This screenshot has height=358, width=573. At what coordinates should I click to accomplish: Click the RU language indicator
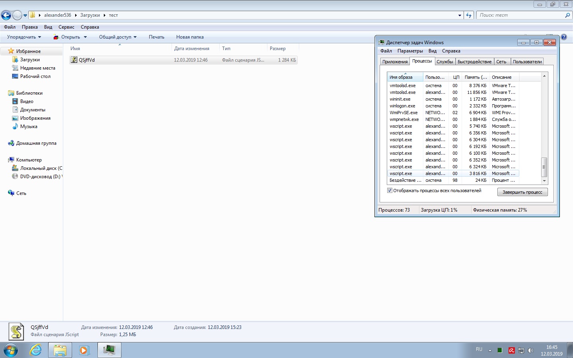click(x=479, y=349)
